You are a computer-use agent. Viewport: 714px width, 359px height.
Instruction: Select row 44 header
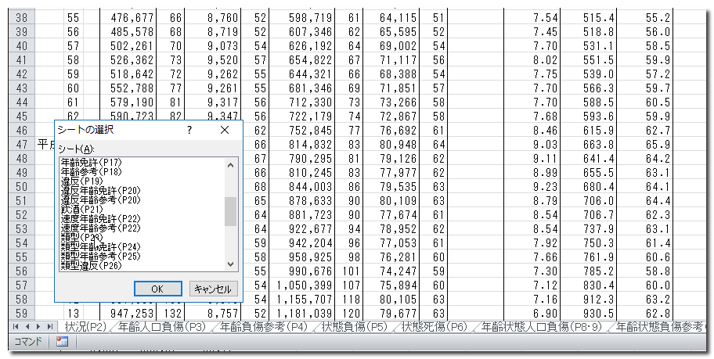(22, 102)
